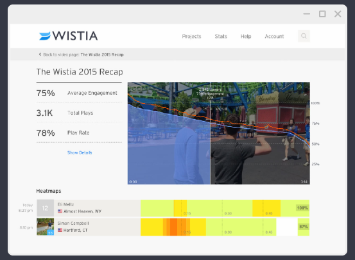Click the Show Details link
The image size is (355, 260).
click(x=80, y=152)
